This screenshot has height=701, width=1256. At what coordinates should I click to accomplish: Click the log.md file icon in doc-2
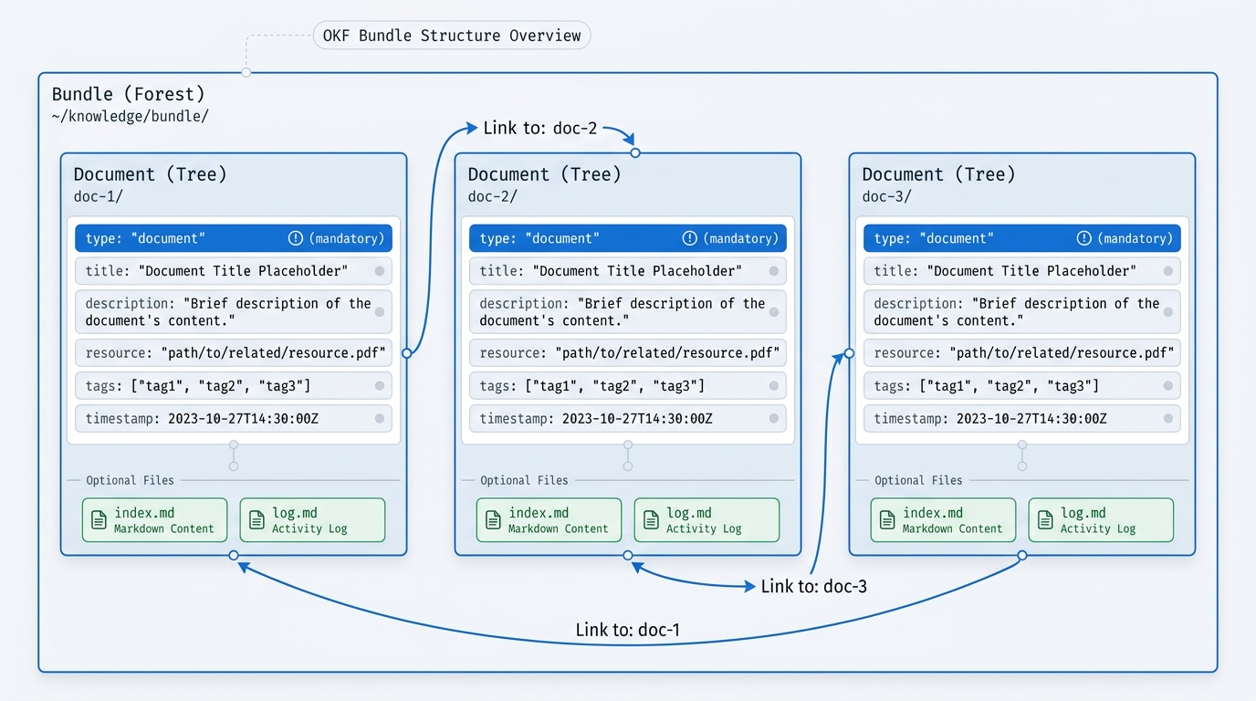[x=651, y=520]
